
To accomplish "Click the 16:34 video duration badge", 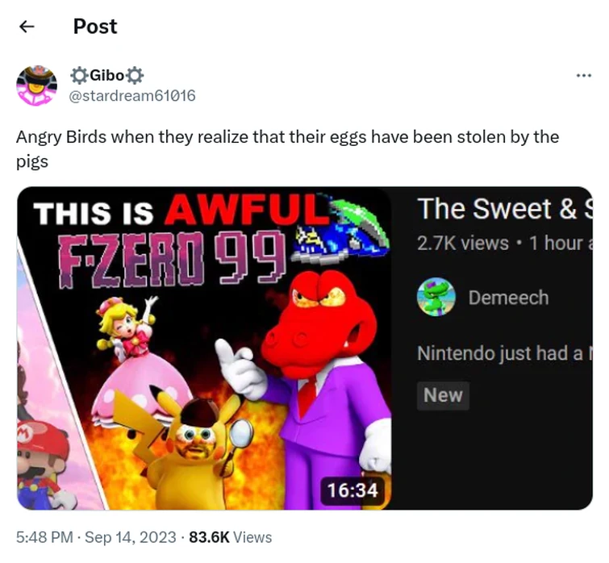I will [x=352, y=489].
